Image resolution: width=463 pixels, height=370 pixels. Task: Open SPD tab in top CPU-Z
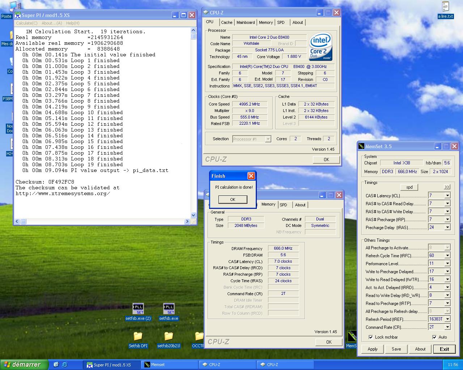click(281, 22)
